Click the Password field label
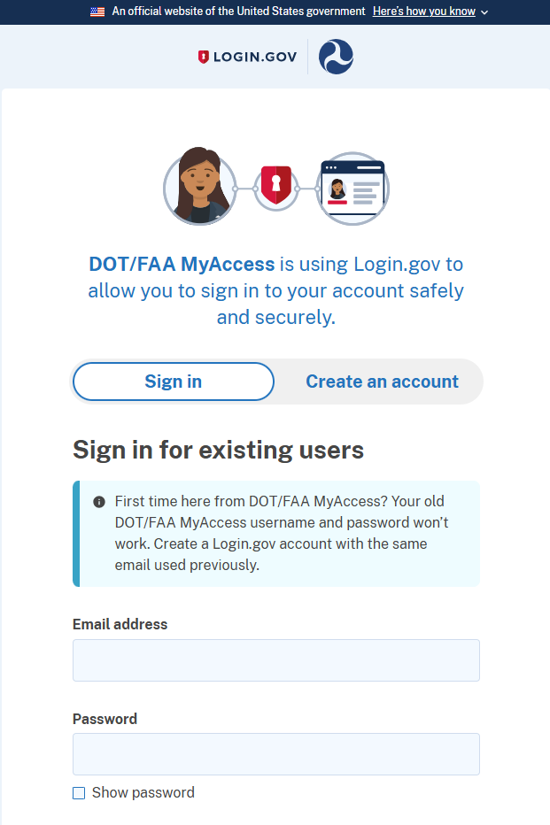This screenshot has height=825, width=550. (x=105, y=719)
